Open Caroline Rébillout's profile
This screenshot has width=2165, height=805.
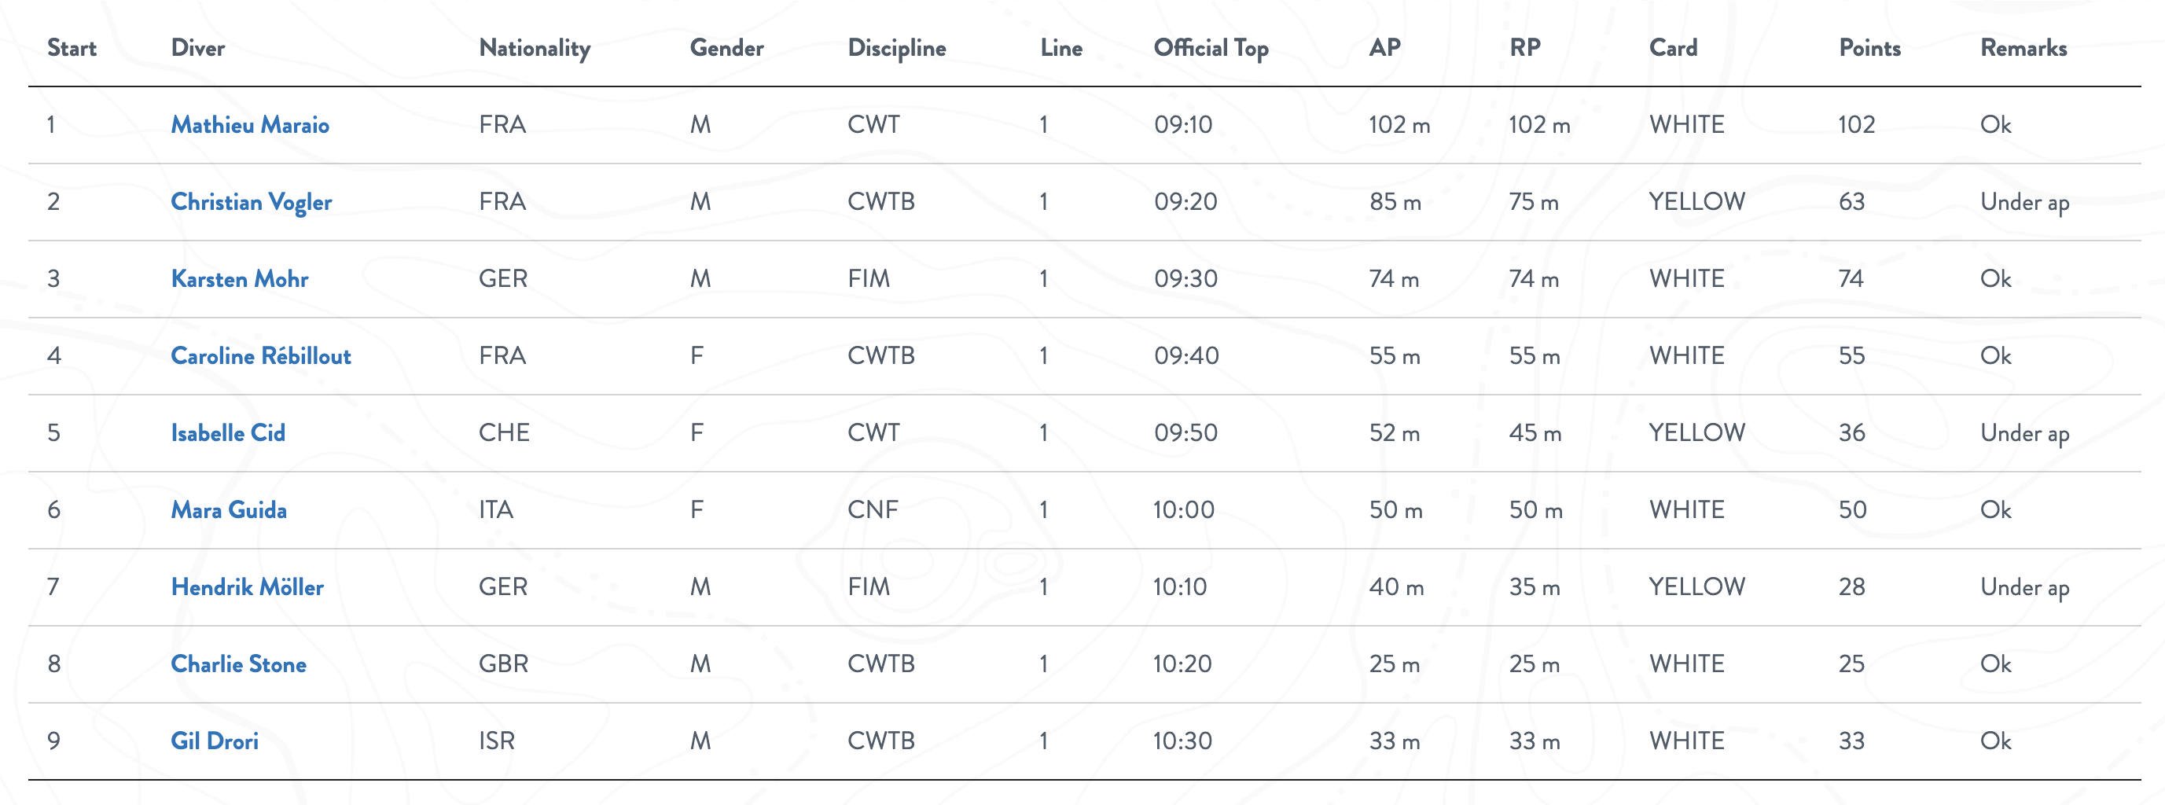260,356
